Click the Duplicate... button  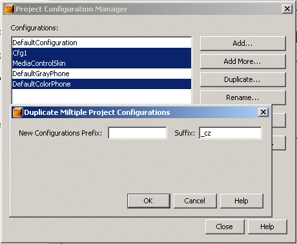click(x=243, y=79)
